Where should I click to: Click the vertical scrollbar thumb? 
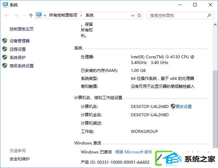(215, 109)
